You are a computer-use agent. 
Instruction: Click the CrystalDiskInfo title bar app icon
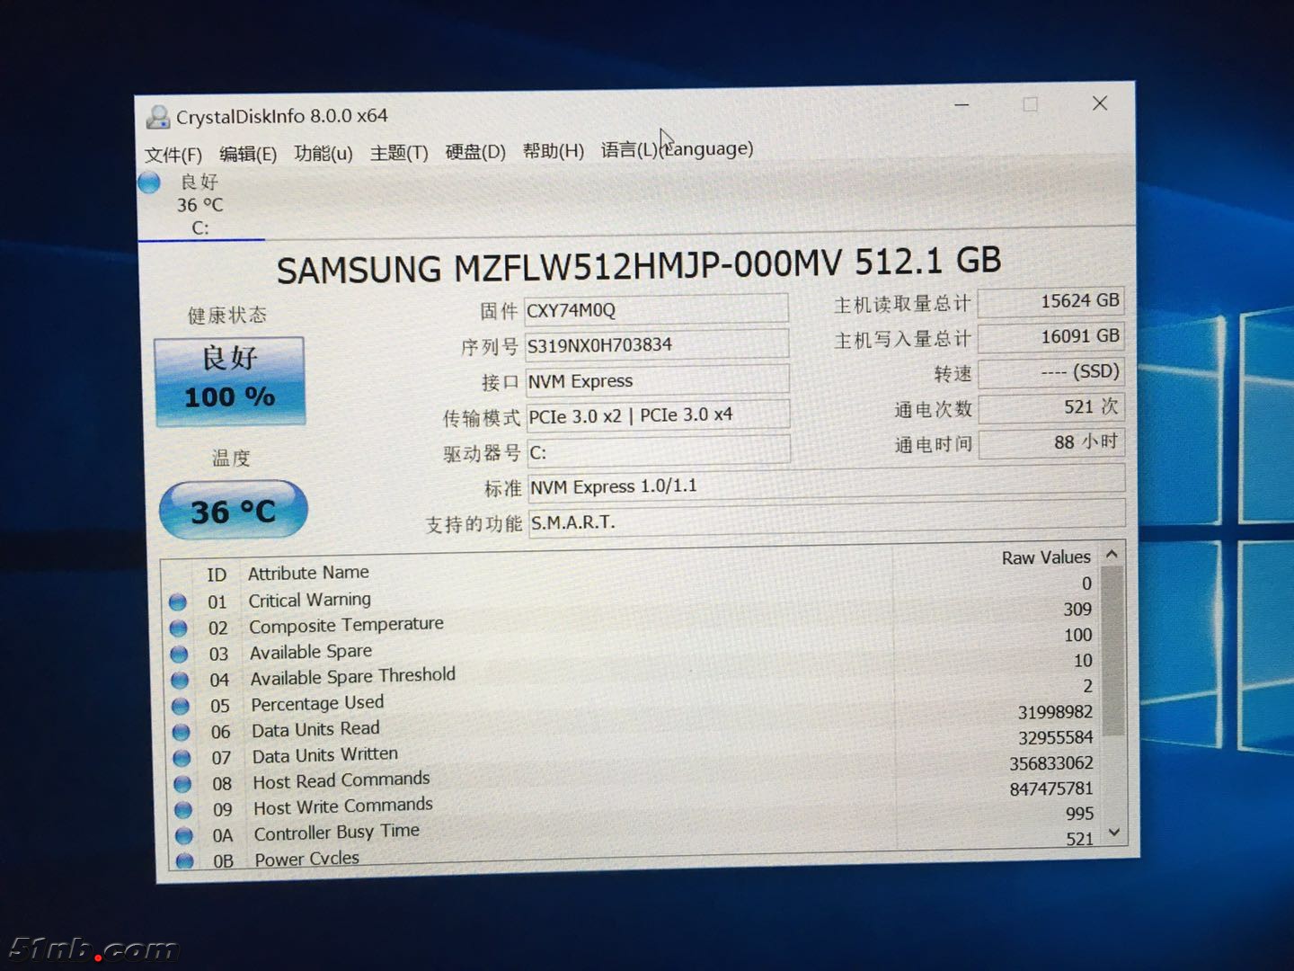pyautogui.click(x=158, y=117)
